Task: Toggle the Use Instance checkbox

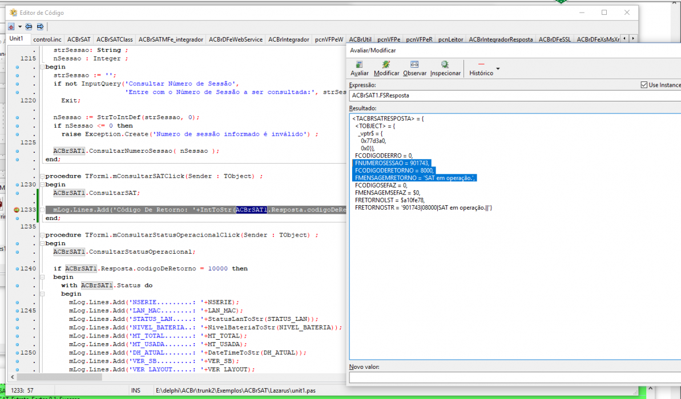Action: click(644, 85)
